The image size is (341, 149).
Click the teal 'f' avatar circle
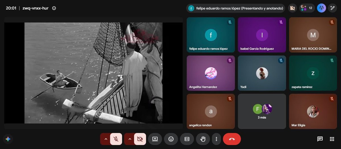click(x=211, y=35)
